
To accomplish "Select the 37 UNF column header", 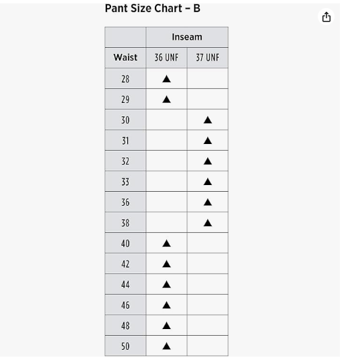I will tap(207, 58).
